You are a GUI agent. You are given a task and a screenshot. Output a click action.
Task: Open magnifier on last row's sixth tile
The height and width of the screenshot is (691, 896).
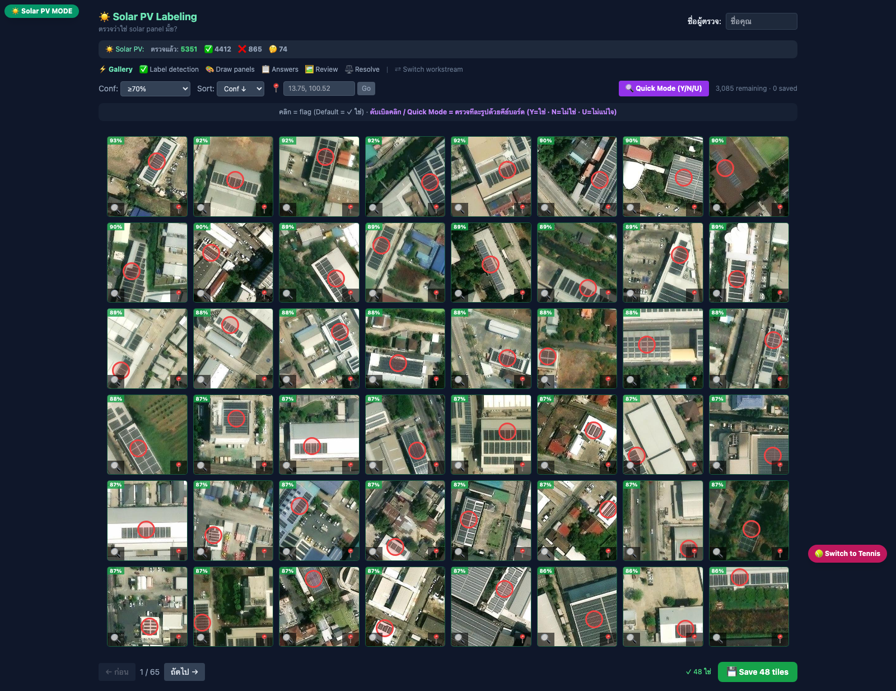tap(545, 639)
